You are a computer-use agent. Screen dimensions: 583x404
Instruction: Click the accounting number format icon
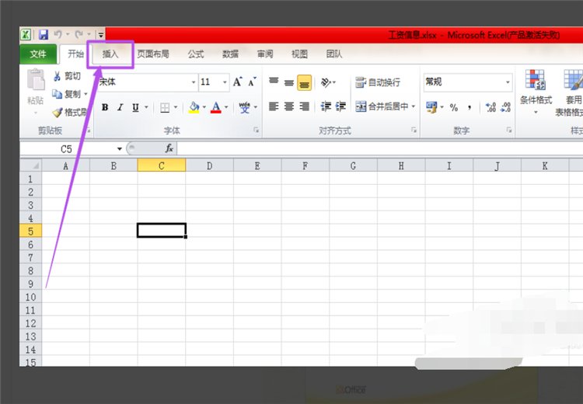pos(431,107)
